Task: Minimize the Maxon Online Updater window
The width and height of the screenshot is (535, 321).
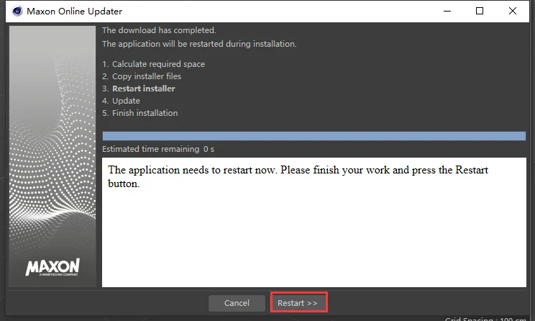Action: click(x=447, y=11)
